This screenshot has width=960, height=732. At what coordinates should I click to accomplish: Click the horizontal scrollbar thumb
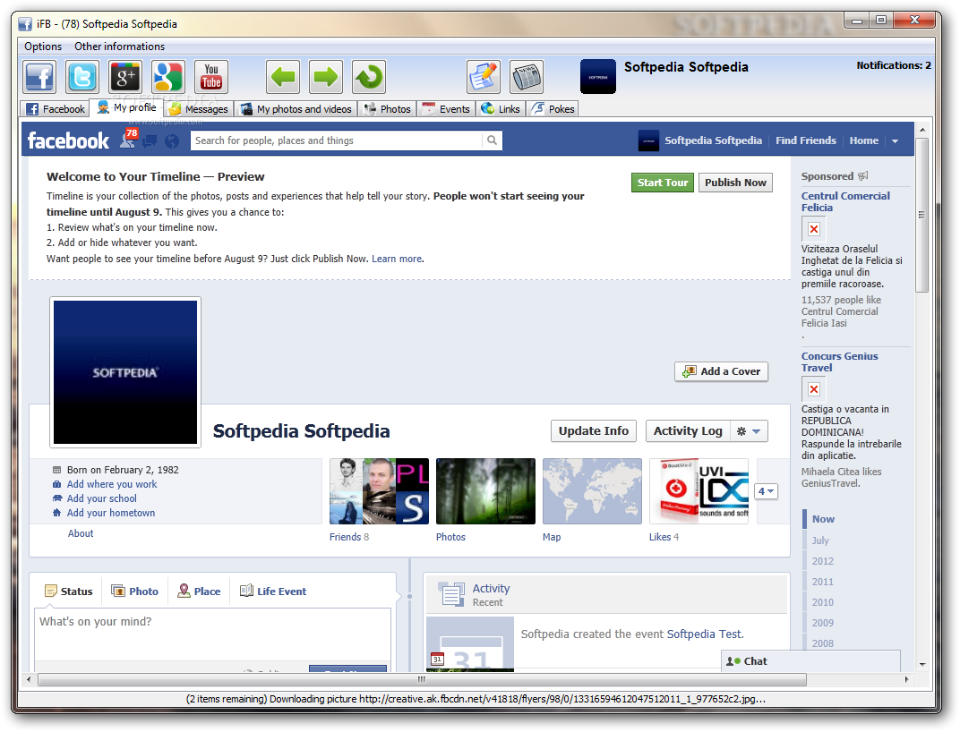pyautogui.click(x=422, y=679)
